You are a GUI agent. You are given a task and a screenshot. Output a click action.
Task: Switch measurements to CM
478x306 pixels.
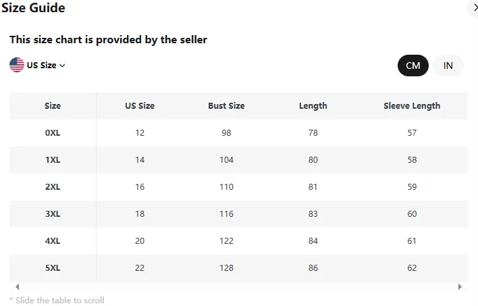(413, 66)
